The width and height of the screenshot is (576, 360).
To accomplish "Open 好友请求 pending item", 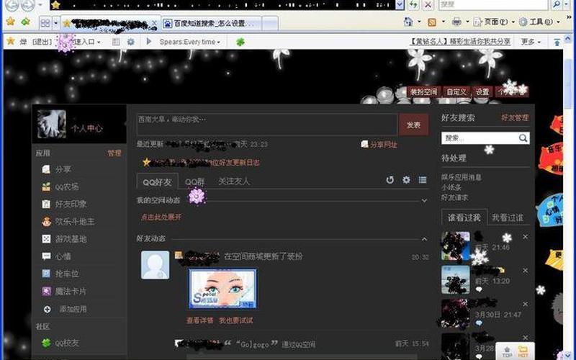I will pos(455,197).
